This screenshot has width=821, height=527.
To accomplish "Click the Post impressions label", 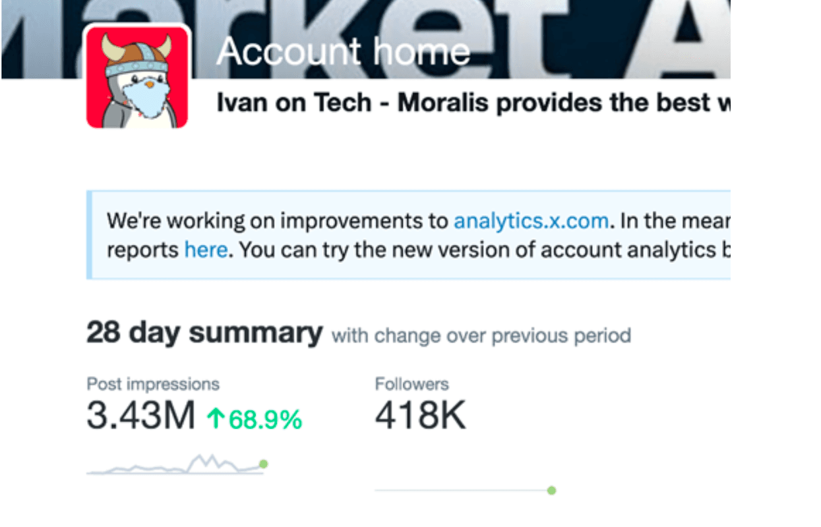I will point(153,384).
